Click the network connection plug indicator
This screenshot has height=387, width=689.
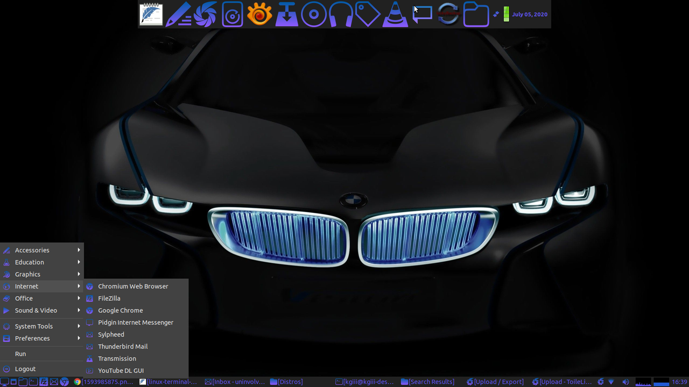[x=496, y=14]
